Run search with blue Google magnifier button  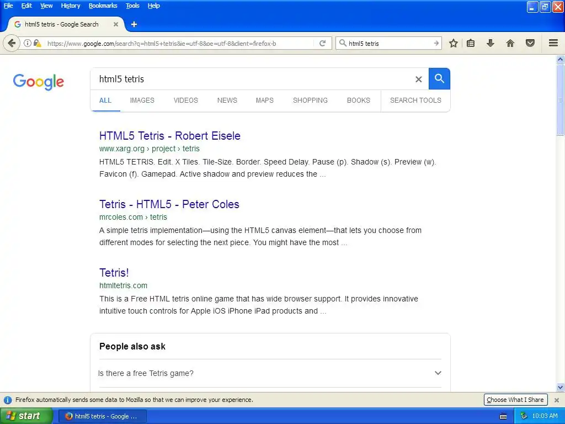pyautogui.click(x=439, y=78)
